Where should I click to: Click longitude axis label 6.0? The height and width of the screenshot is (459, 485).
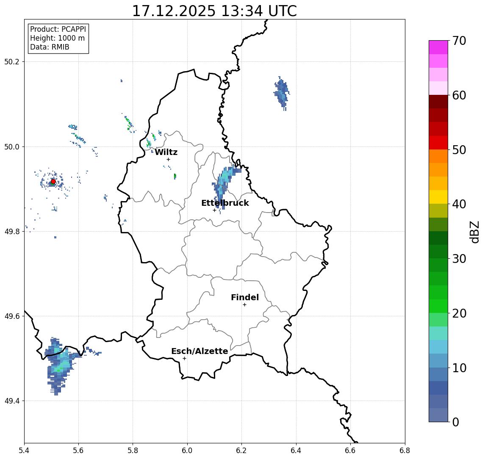(187, 451)
